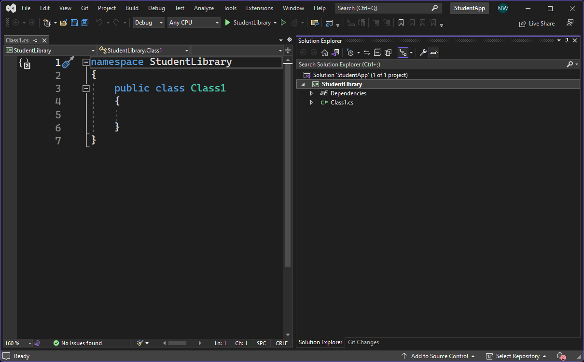Click Sync with Active Document icon
This screenshot has height=362, width=584.
tap(367, 52)
